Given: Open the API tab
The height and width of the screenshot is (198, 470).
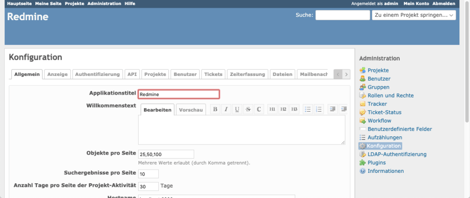Looking at the screenshot, I should point(132,75).
